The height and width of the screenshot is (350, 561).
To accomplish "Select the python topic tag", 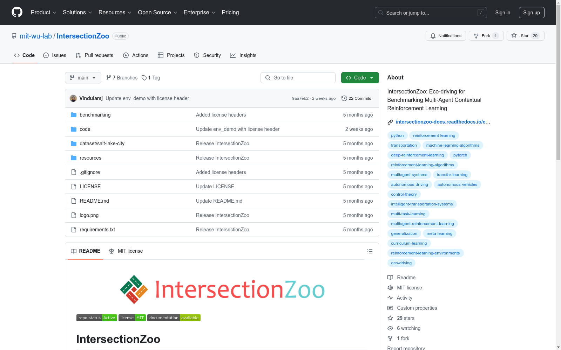I will pyautogui.click(x=397, y=135).
